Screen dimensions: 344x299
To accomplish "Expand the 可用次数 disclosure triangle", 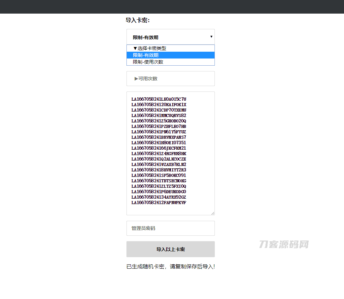I will click(x=135, y=79).
